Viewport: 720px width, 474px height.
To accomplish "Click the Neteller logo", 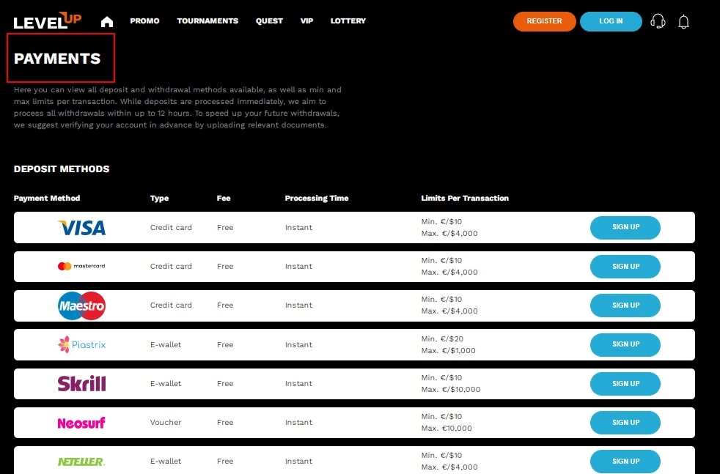I will (x=81, y=462).
